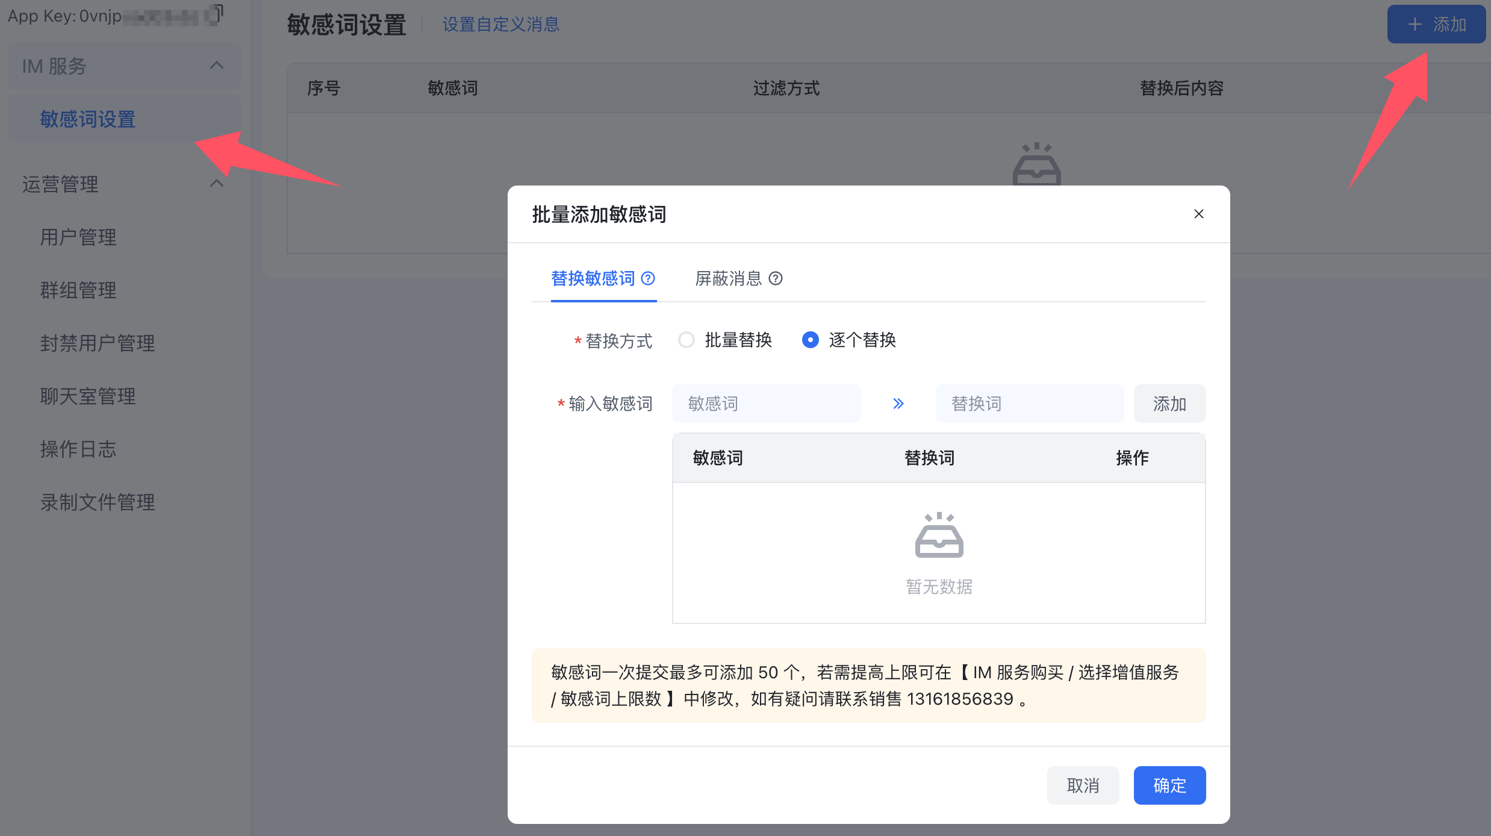Image resolution: width=1491 pixels, height=836 pixels.
Task: Select 批量替换 radio option
Action: (x=686, y=340)
